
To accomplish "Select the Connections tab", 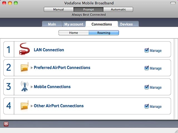I will [x=102, y=24].
